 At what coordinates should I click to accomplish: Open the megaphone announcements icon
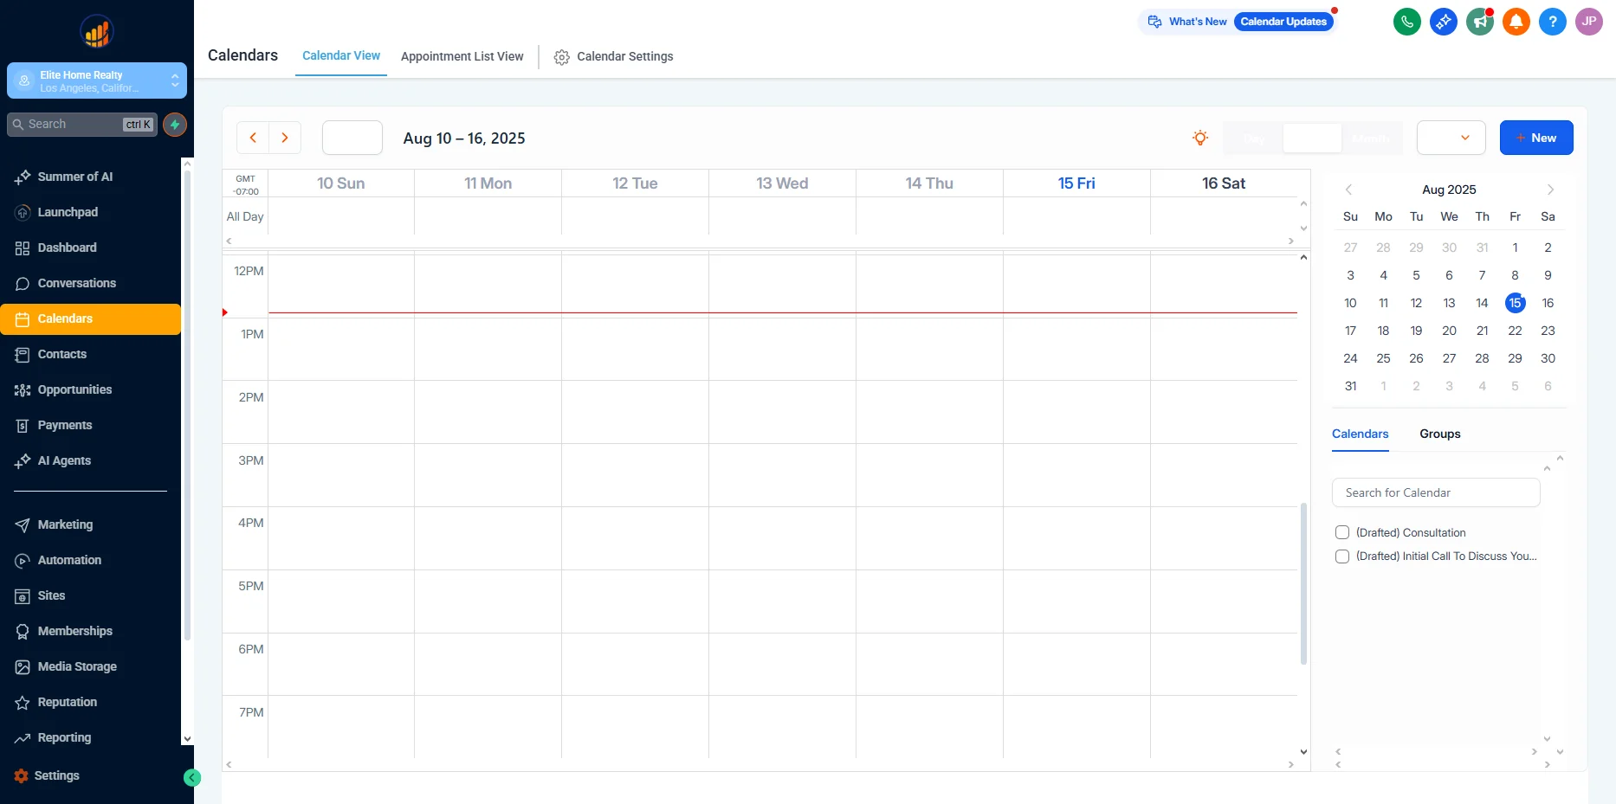[1479, 22]
